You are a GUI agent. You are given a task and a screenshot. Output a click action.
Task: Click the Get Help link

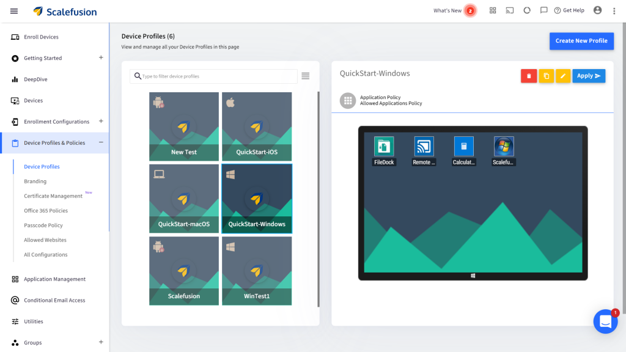pyautogui.click(x=569, y=10)
